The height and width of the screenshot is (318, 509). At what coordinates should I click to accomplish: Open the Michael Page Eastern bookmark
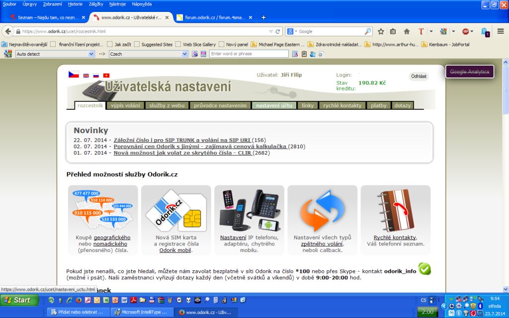coord(277,44)
